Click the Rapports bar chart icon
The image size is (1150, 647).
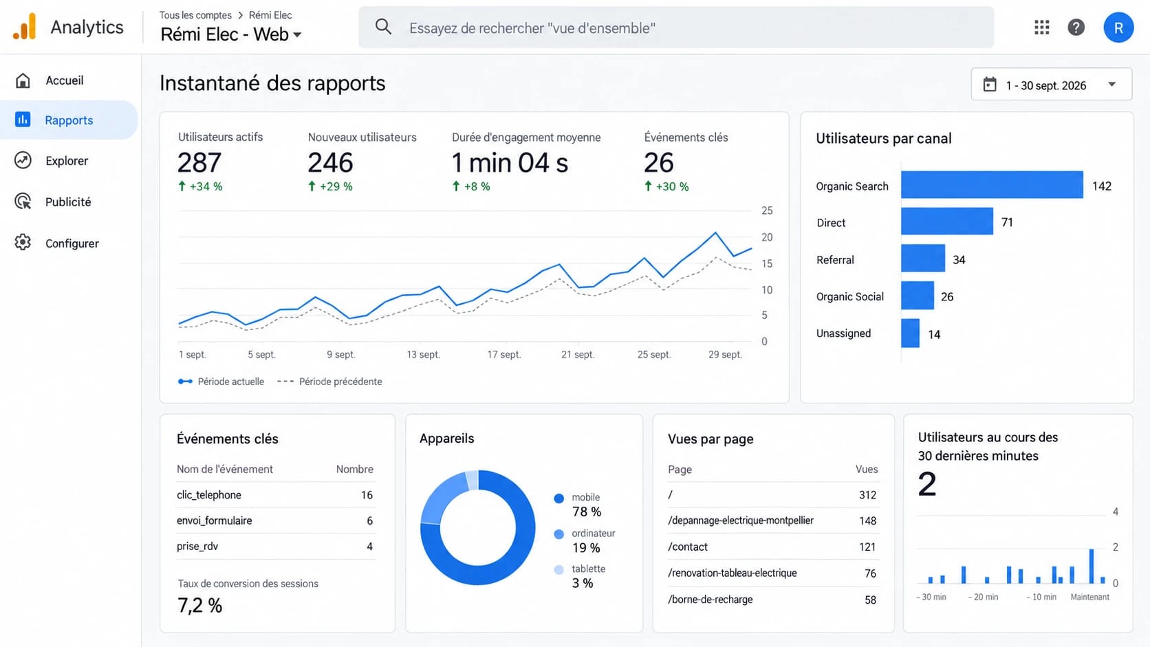coord(23,120)
